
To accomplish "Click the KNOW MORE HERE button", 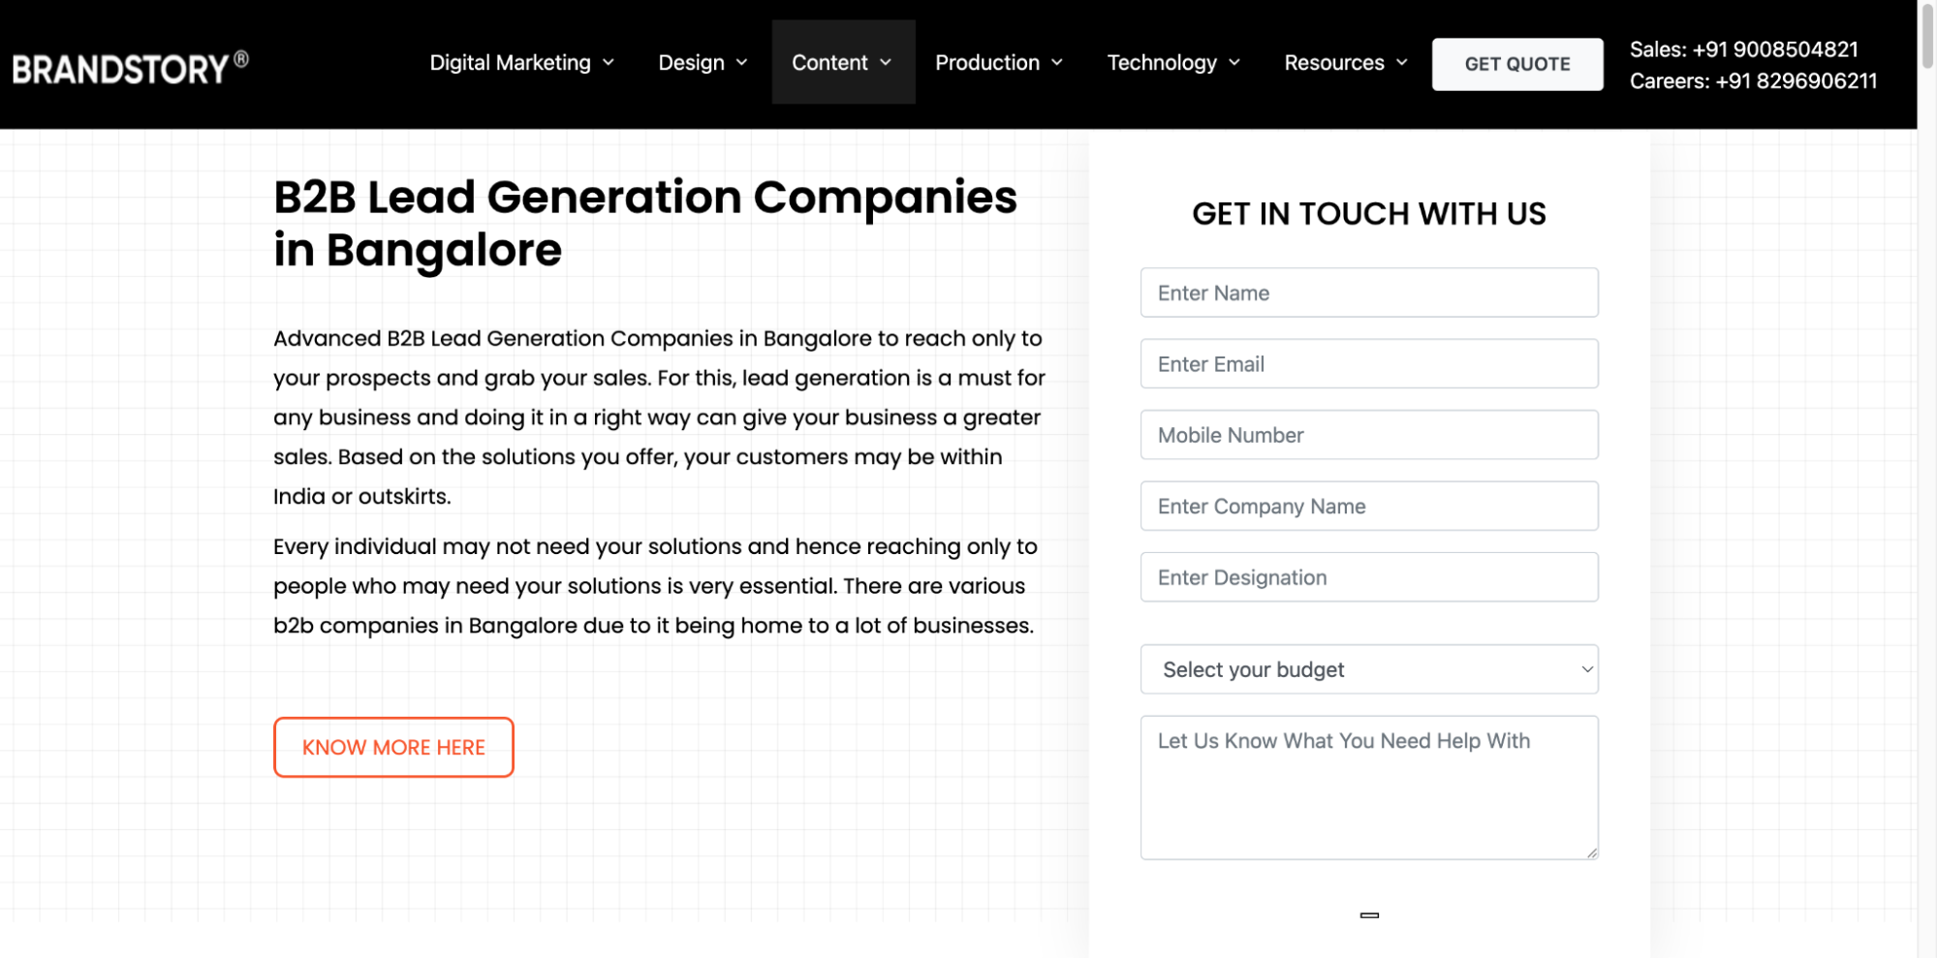I will (393, 747).
